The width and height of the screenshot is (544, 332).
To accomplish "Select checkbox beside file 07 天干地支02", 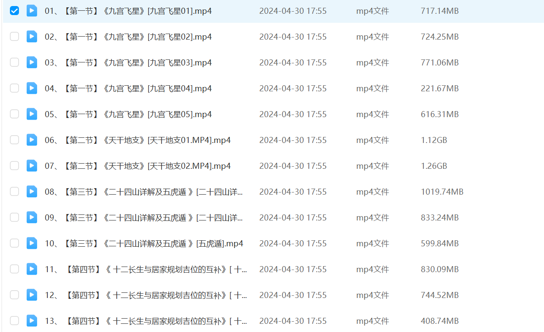I will (x=15, y=166).
